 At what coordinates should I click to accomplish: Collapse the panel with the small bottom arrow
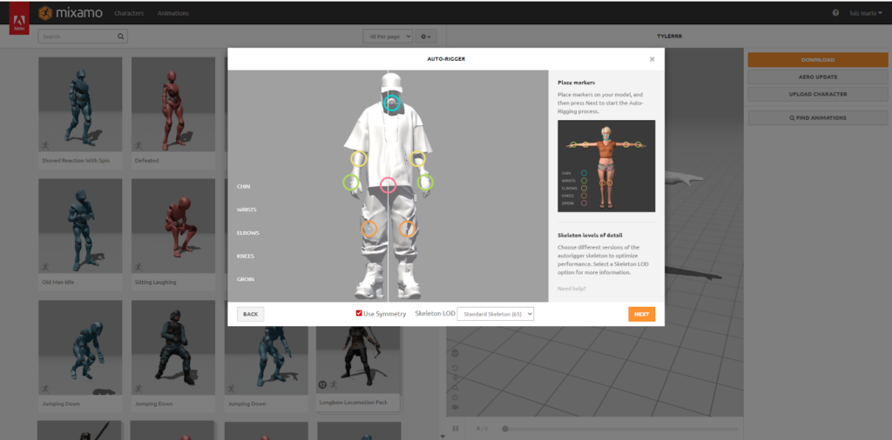coord(443,436)
